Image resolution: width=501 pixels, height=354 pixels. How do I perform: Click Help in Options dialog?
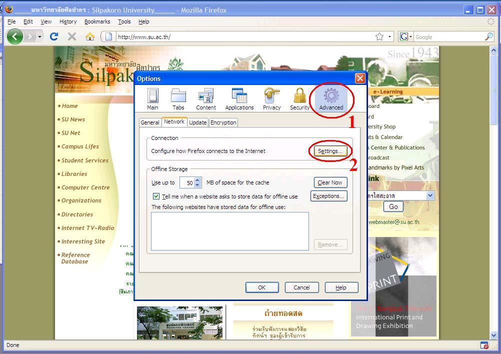pyautogui.click(x=341, y=287)
